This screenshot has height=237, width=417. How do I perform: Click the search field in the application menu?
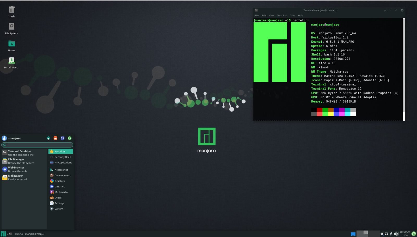tap(37, 145)
